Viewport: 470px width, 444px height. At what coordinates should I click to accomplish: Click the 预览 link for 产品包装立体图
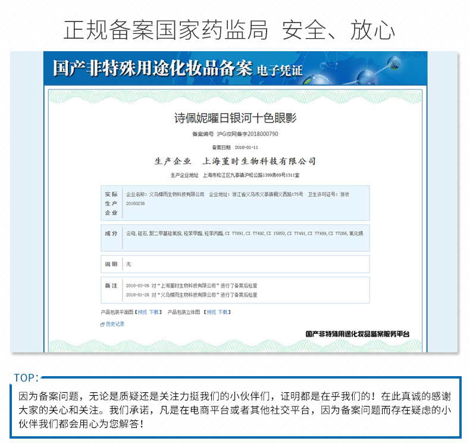[x=211, y=312]
